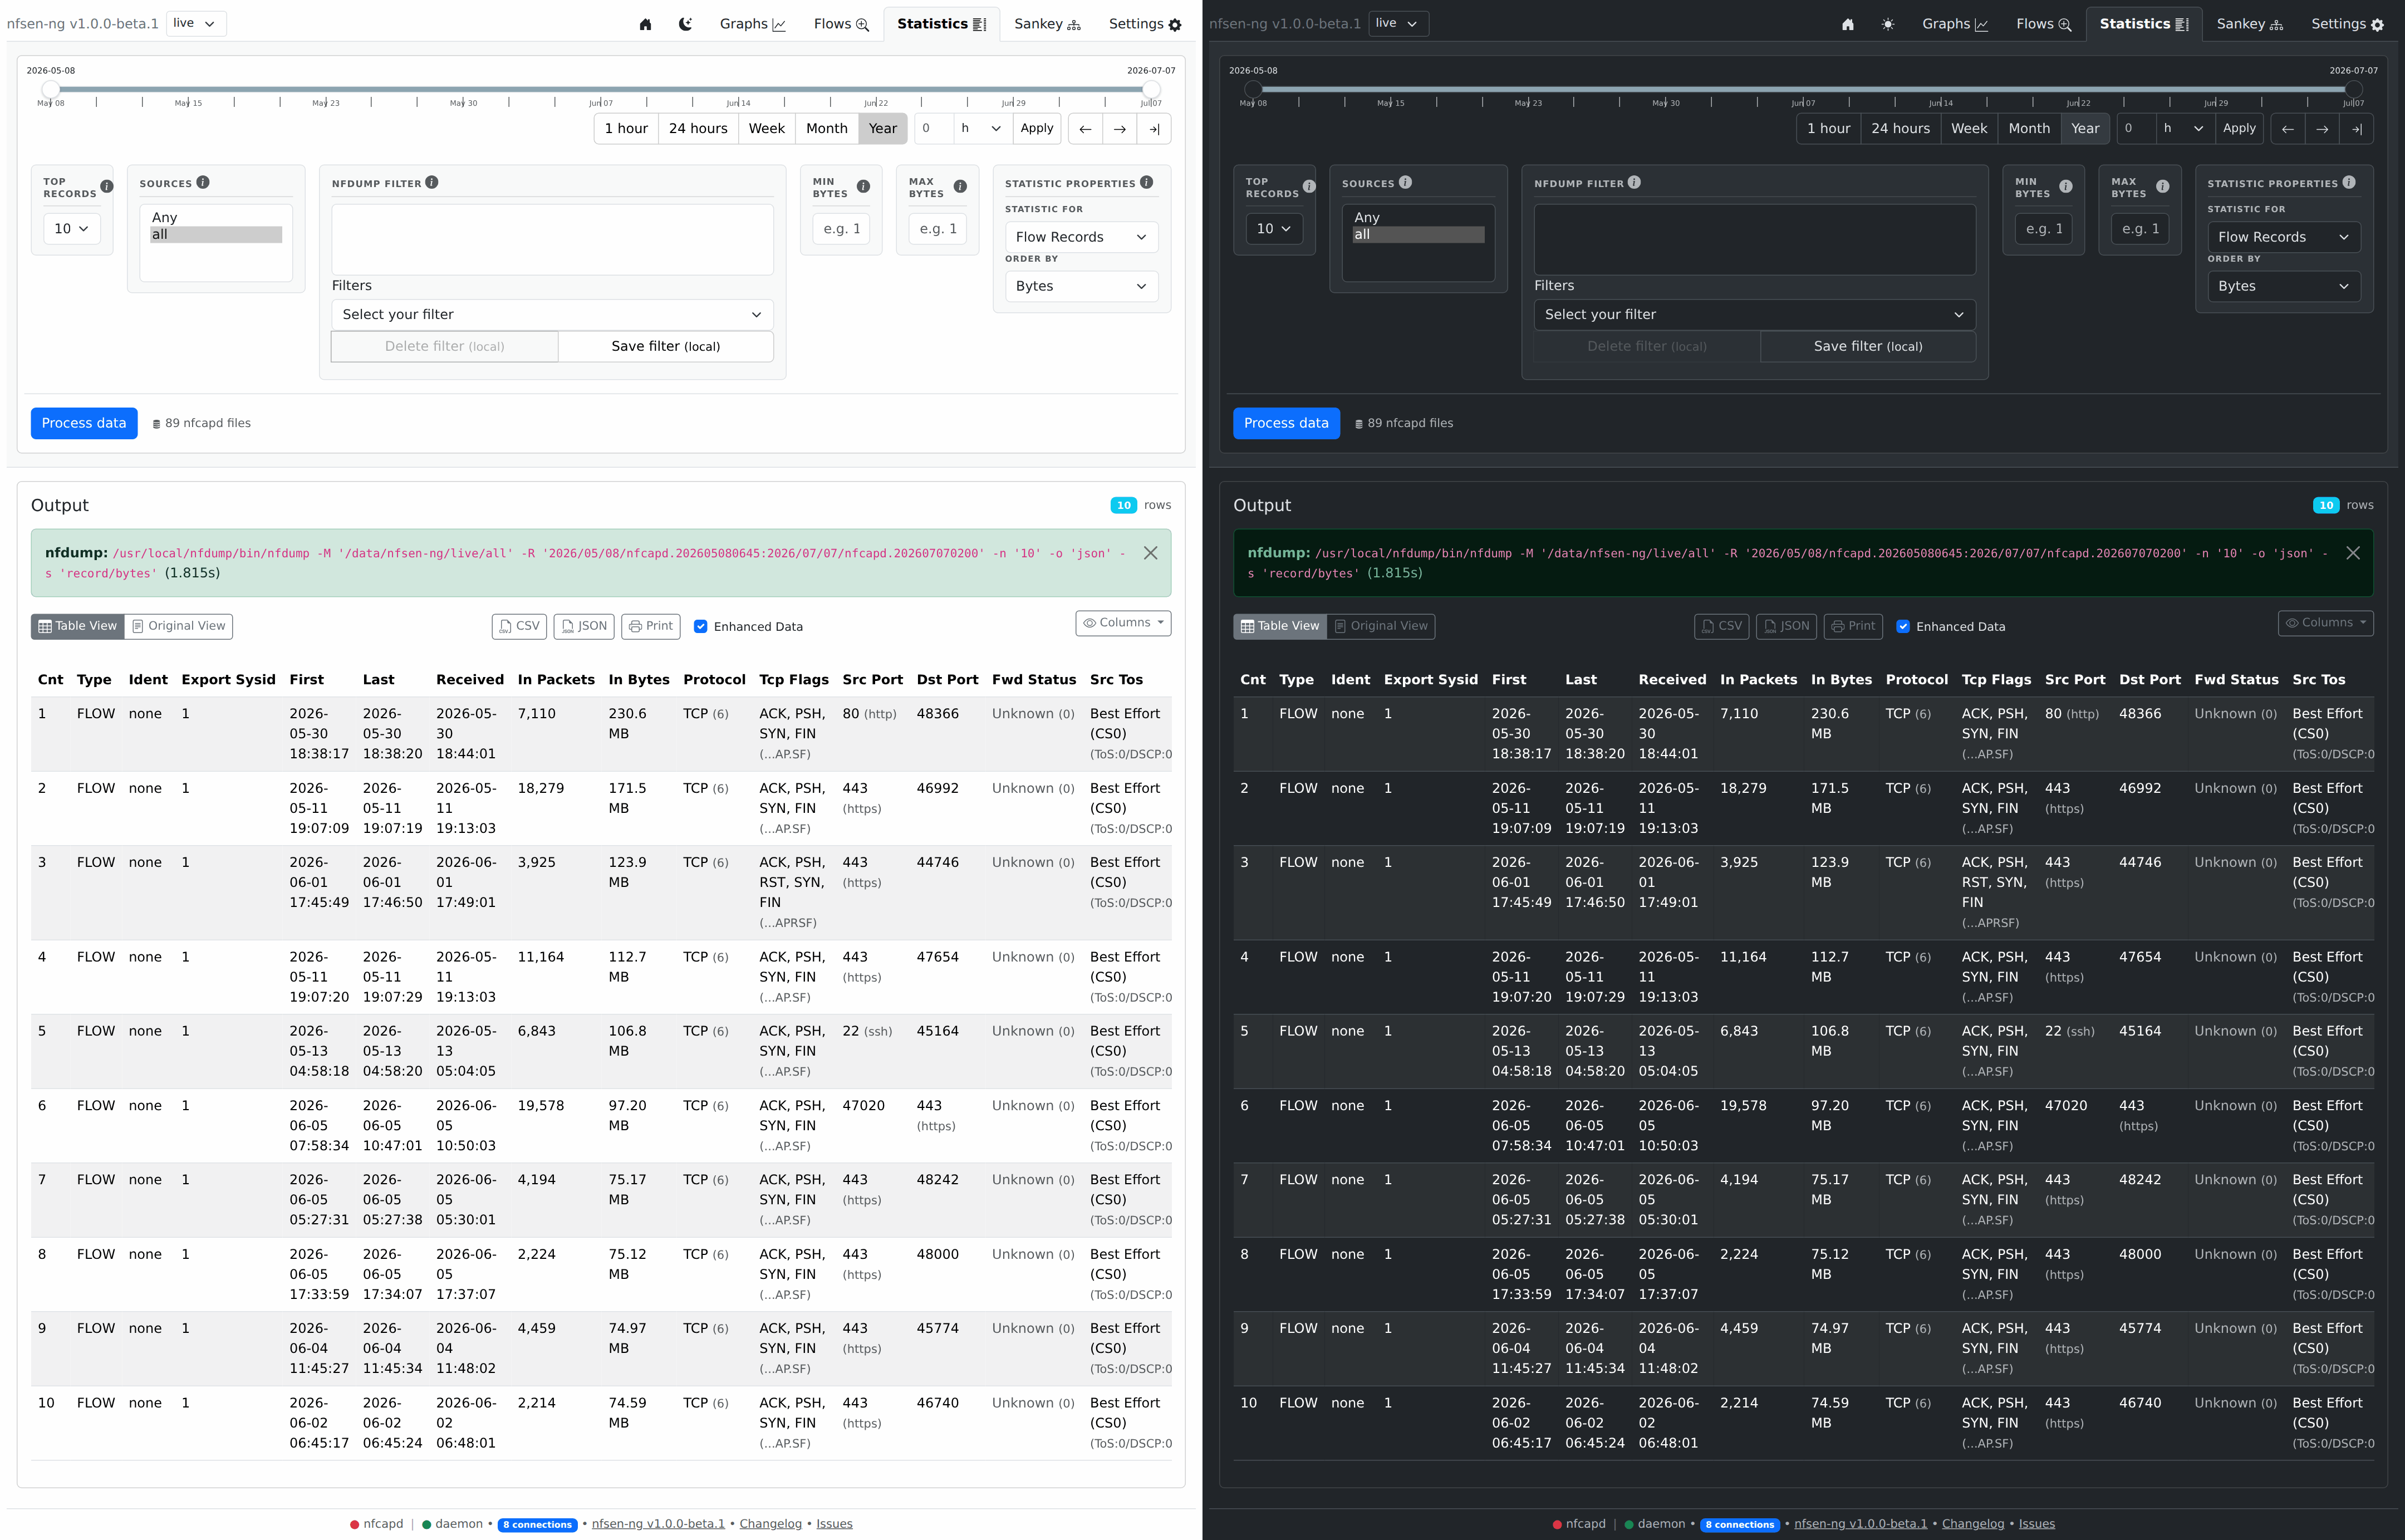Open the Graphs tab in the dark panel

click(x=1954, y=24)
